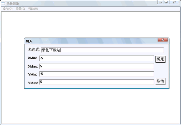The height and width of the screenshot is (125, 181).
Task: Click the XMax: label
Action: (33, 66)
